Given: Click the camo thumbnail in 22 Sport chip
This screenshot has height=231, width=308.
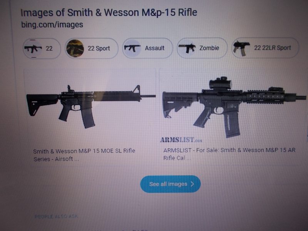Looking at the screenshot, I should 75,49.
